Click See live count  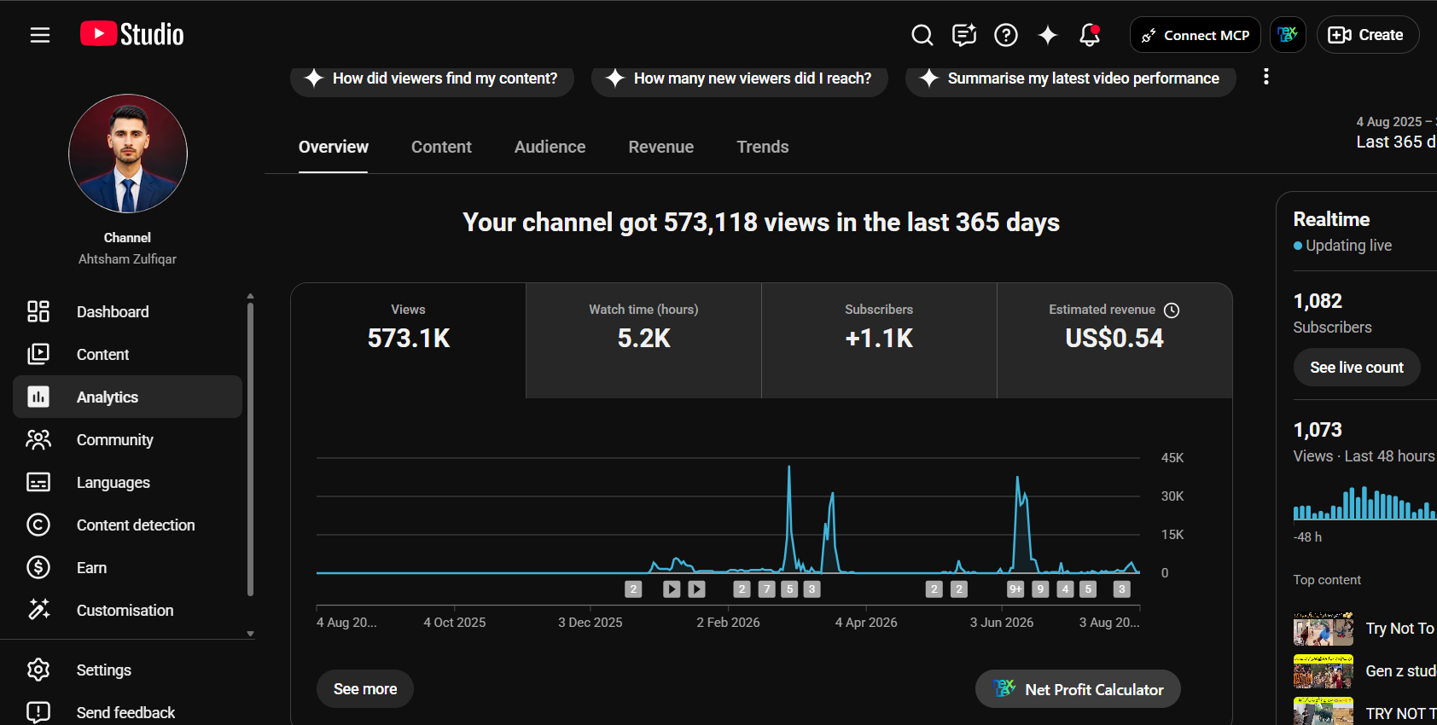1357,368
